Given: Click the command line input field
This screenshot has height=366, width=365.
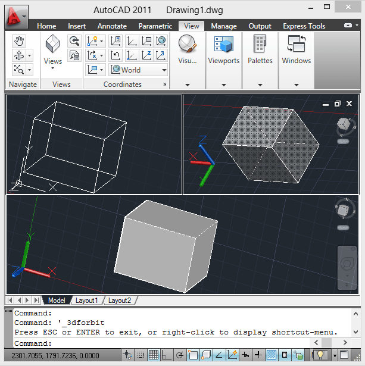Looking at the screenshot, I should 161,343.
